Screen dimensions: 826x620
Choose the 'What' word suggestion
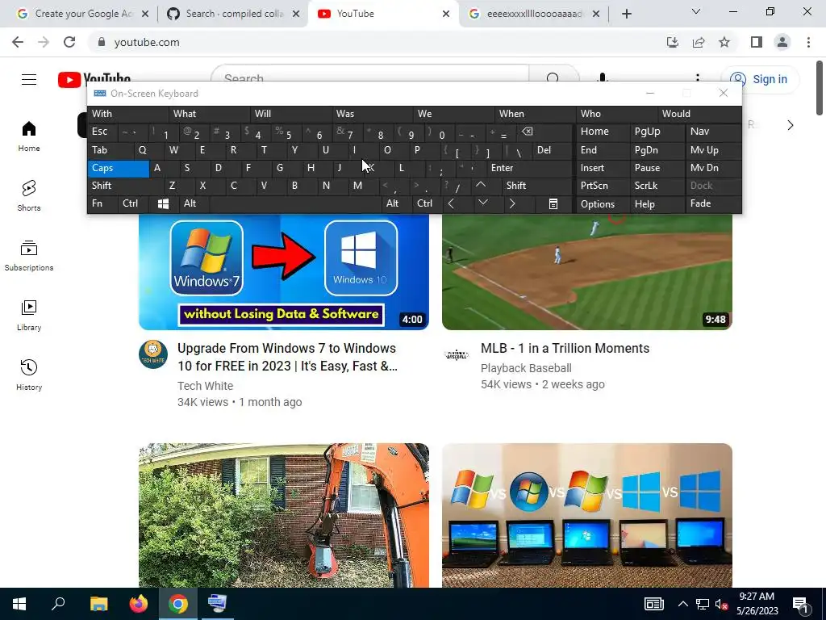tap(210, 114)
